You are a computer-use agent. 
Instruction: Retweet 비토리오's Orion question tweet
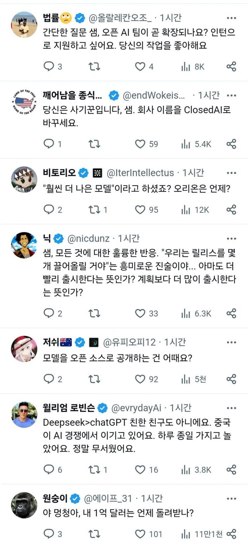point(94,210)
